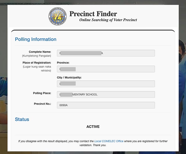The height and width of the screenshot is (154, 186).
Task: Click the Polling Information heading
Action: tap(36, 39)
